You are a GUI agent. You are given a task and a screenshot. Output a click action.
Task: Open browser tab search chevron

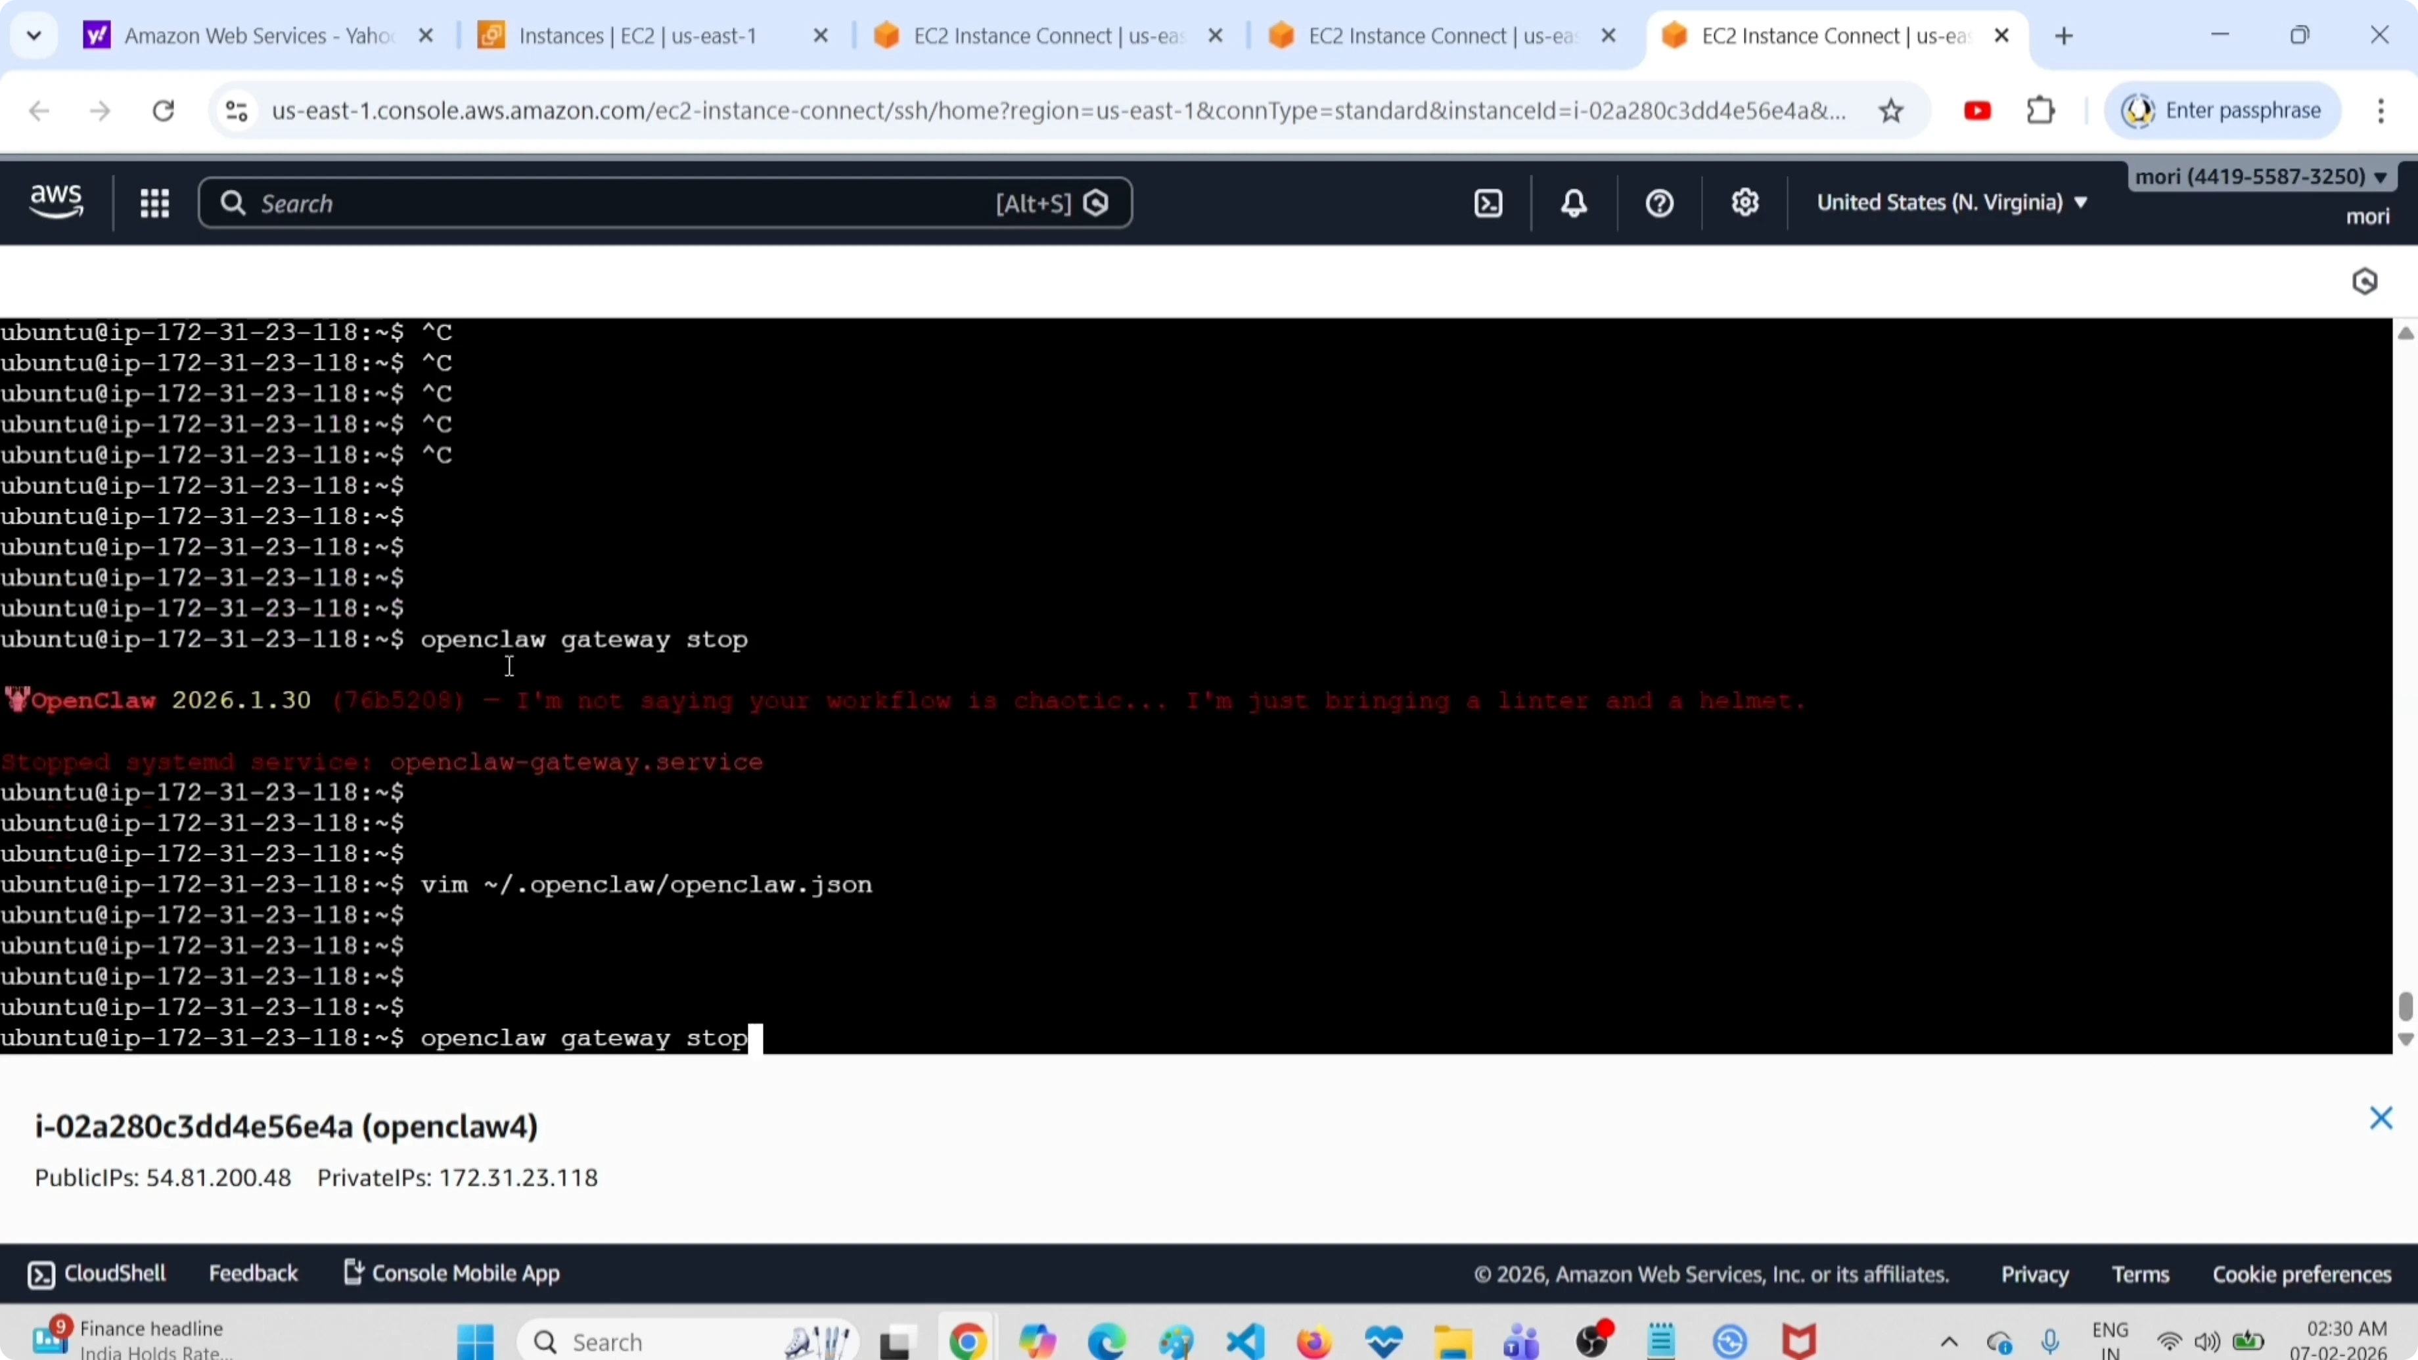point(34,37)
